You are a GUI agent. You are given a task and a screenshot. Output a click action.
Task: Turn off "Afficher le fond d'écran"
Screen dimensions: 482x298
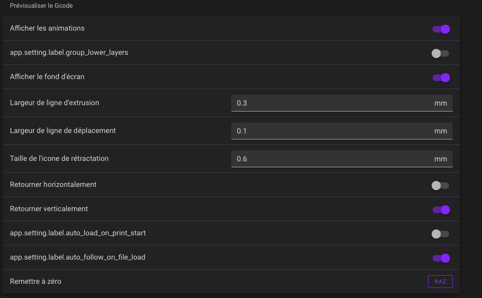[441, 77]
